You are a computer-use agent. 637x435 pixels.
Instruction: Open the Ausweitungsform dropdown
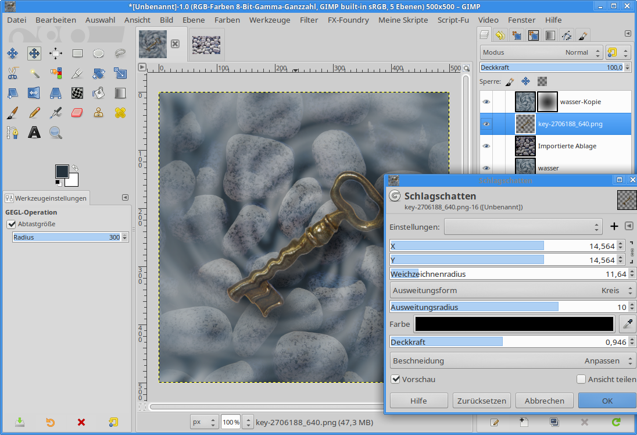tap(513, 290)
